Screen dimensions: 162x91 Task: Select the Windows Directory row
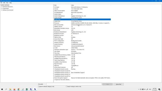[x=82, y=42]
